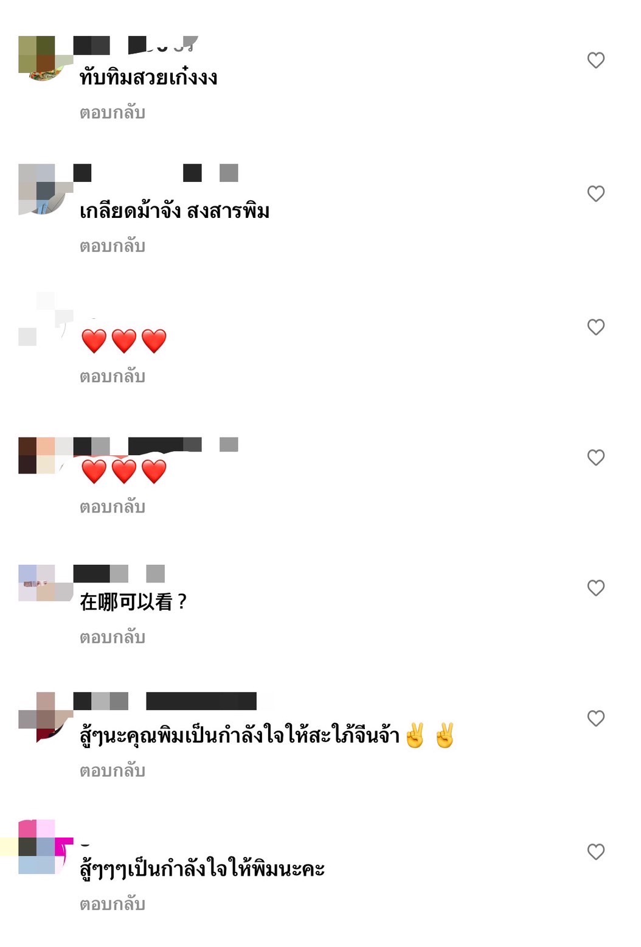Like the comment ทับทิมสวยเก่งงง

point(595,60)
